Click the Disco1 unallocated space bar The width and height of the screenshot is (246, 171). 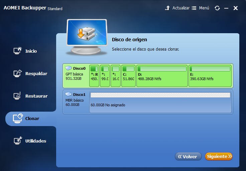point(160,95)
